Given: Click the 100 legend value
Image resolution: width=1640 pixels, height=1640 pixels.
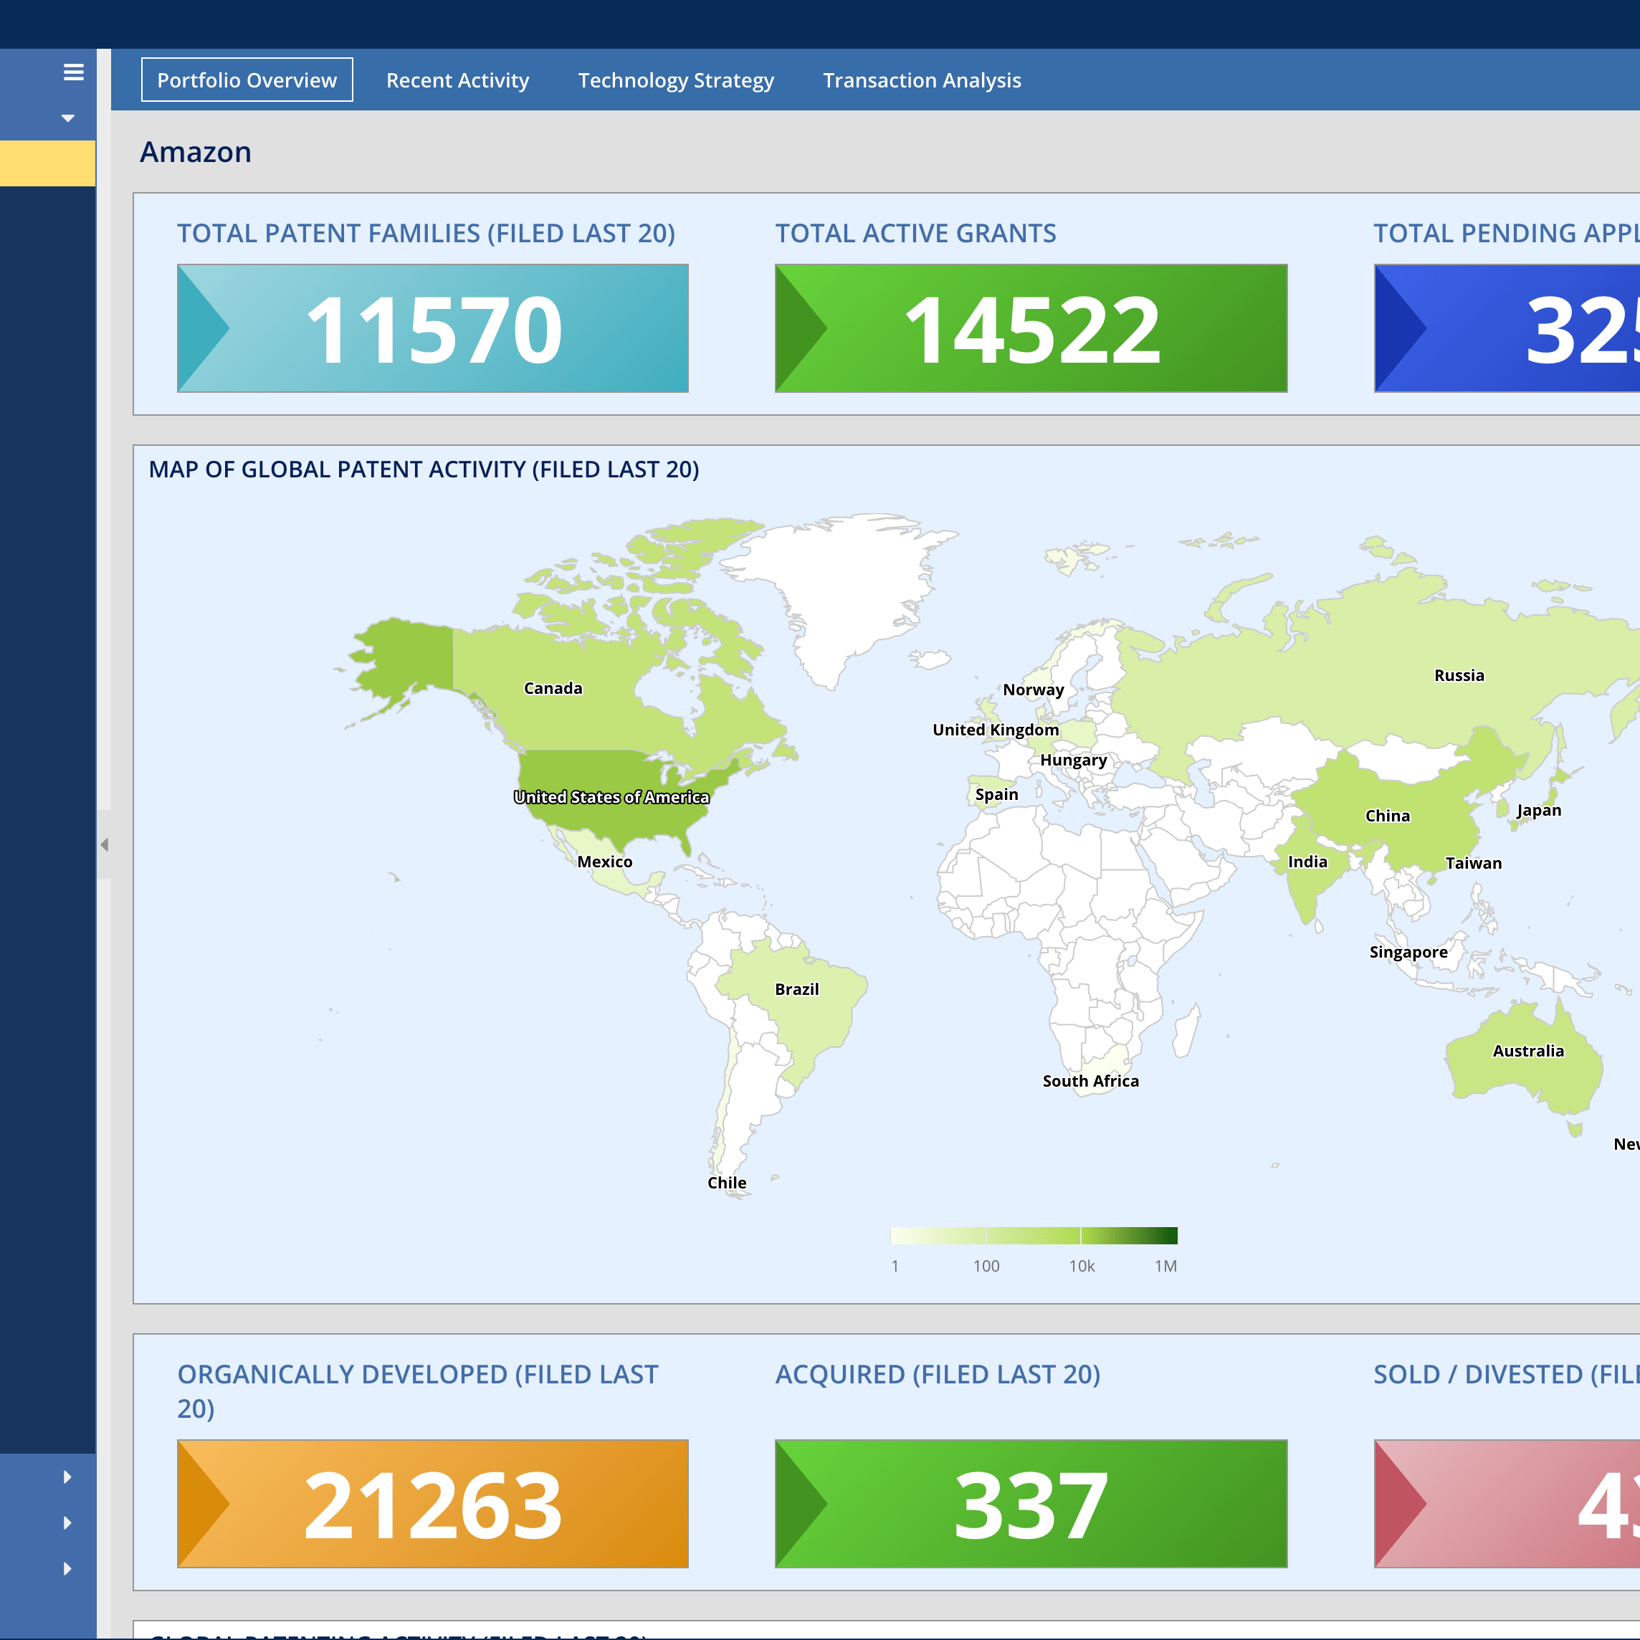Looking at the screenshot, I should pyautogui.click(x=986, y=1267).
